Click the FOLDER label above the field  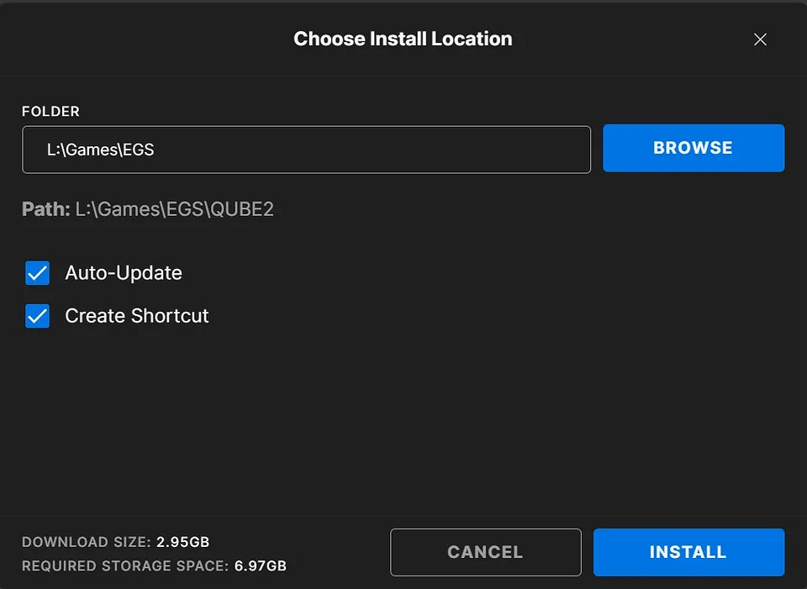click(x=50, y=112)
